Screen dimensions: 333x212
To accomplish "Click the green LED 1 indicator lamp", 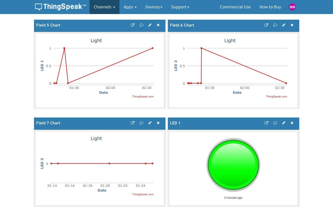I will pos(233,164).
